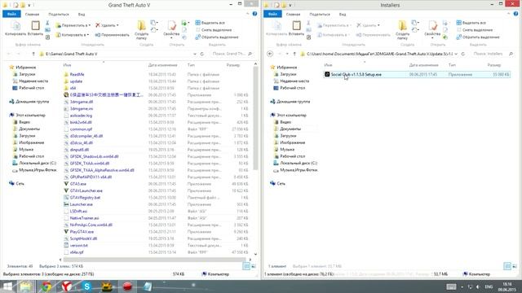
Task: Click Up arrow in Grand Theft Auto V address row
Action: click(33, 54)
